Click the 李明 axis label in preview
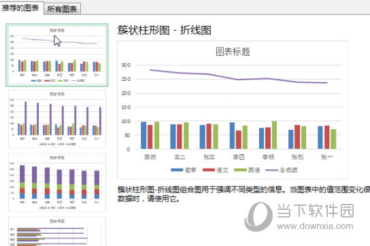Screen dimensions: 370x246 268,157
